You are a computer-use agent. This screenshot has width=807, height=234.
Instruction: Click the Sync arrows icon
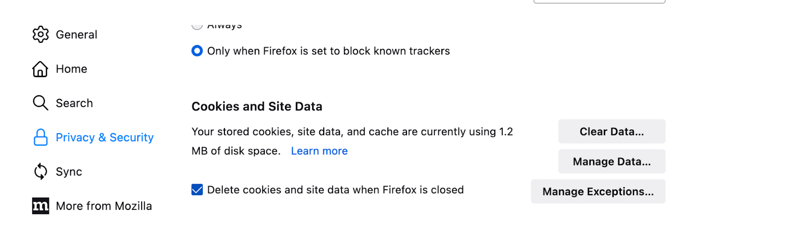click(40, 171)
